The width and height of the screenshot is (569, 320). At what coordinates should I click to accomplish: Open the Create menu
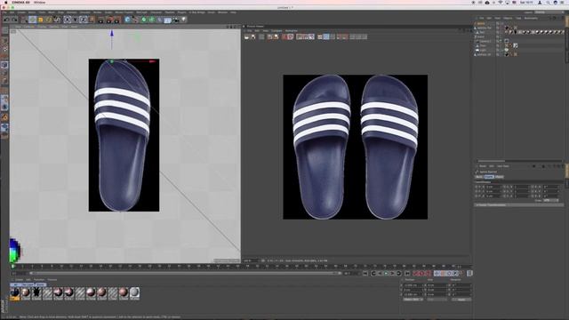[21, 12]
